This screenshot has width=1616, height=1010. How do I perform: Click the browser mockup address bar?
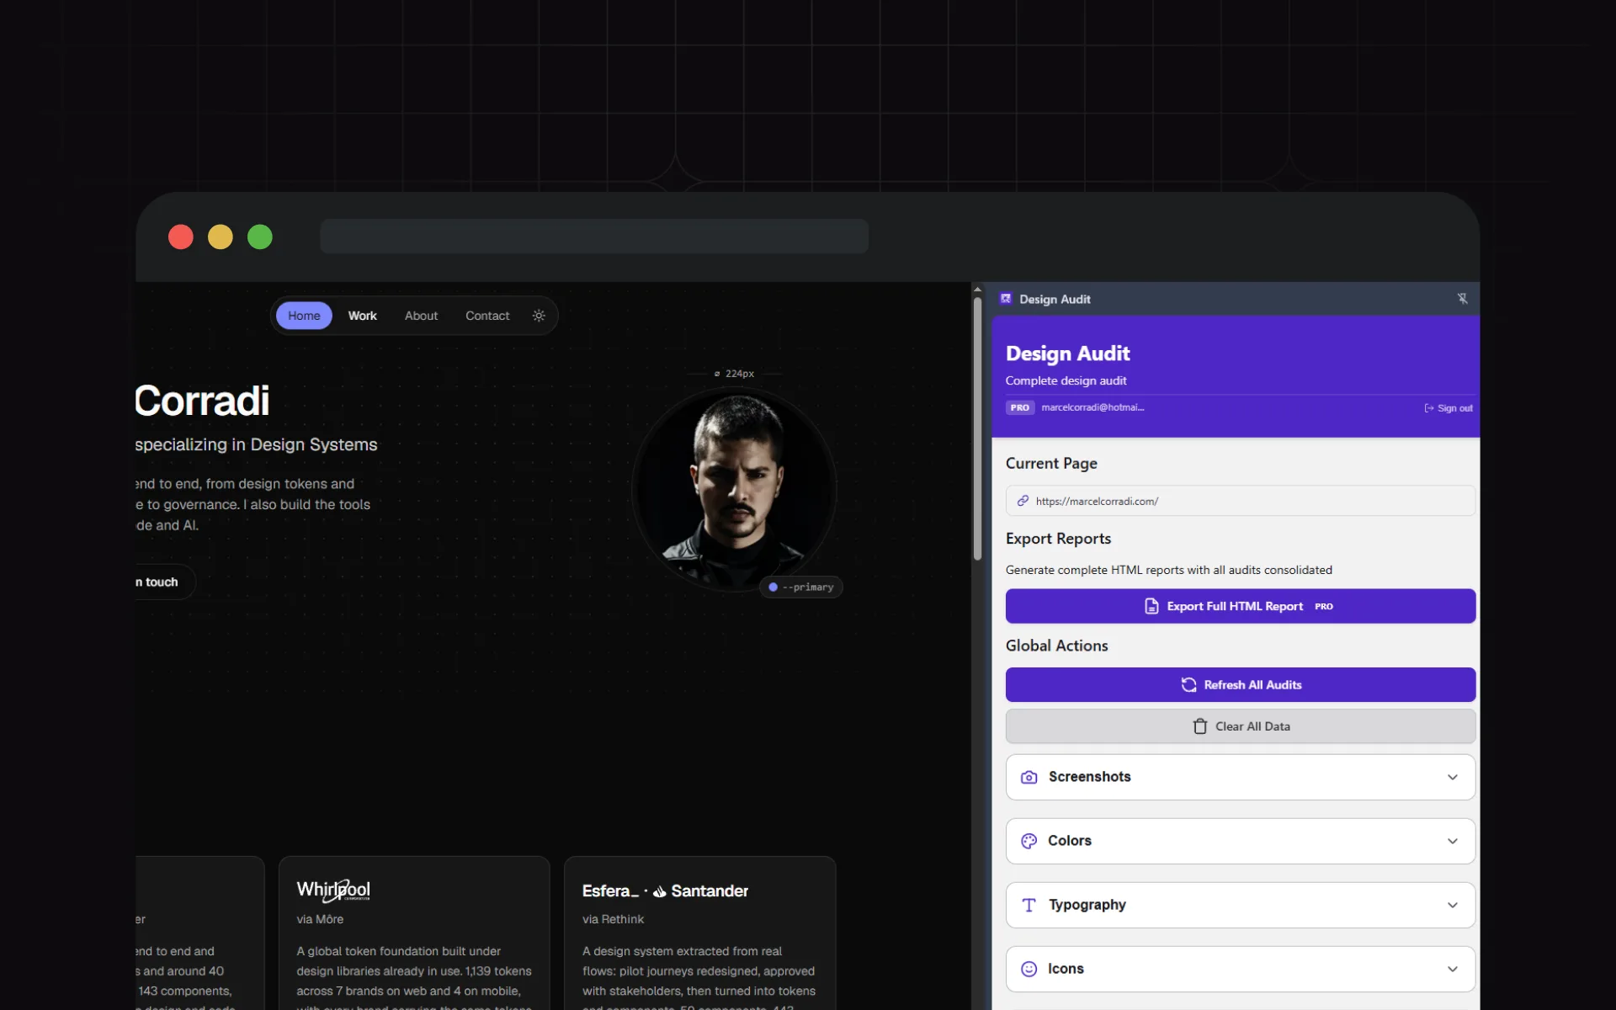point(594,237)
